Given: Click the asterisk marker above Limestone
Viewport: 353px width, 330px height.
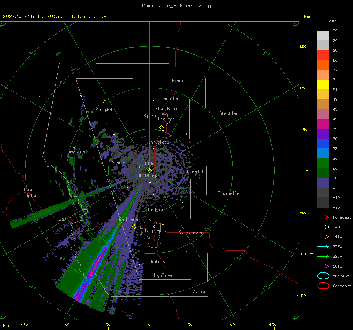Looking at the screenshot, I should (x=74, y=148).
